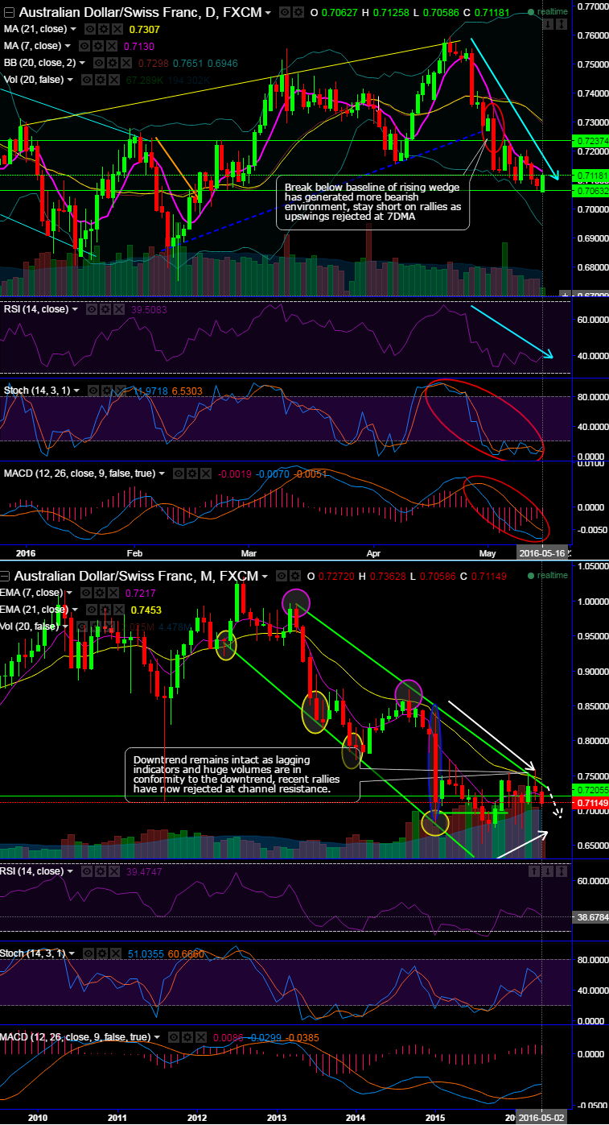
Task: Open MA (21, close) dropdown arrow
Action: point(72,29)
